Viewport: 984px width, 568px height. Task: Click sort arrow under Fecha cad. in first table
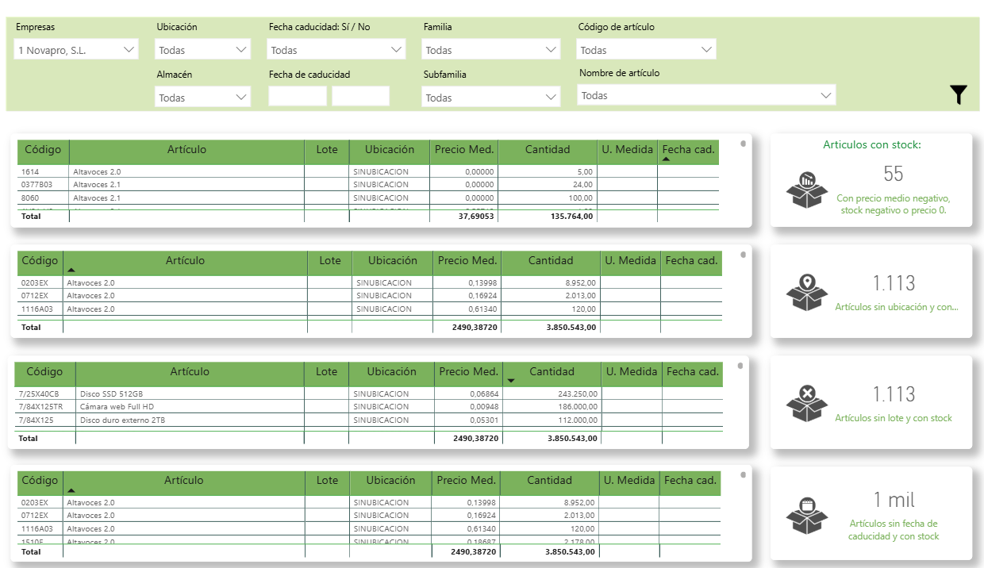coord(666,159)
